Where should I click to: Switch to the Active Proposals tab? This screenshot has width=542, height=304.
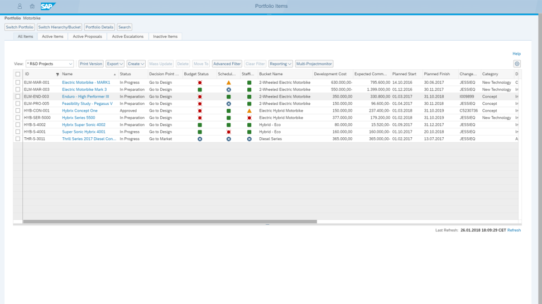pos(87,37)
